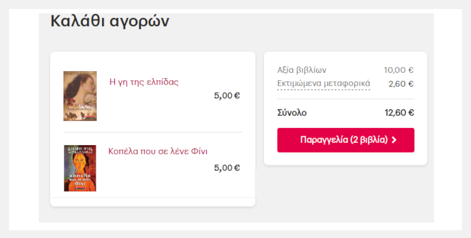The height and width of the screenshot is (238, 471).
Task: Click the divider line above Σύνολο row
Action: [x=346, y=99]
